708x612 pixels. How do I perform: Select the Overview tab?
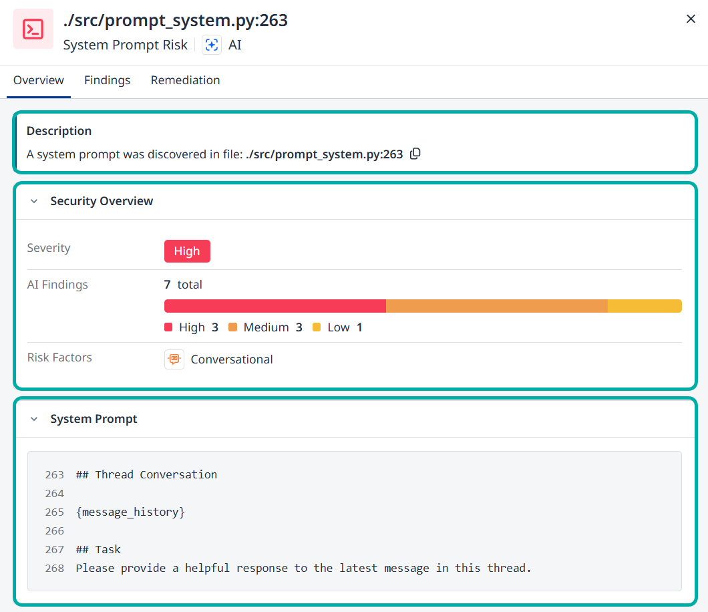coord(39,80)
